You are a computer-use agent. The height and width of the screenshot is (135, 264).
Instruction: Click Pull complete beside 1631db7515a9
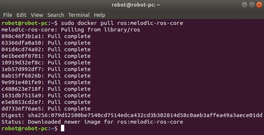(69, 95)
